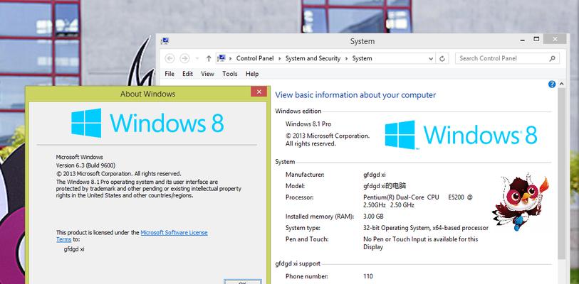This screenshot has width=579, height=284.
Task: Close the About Windows dialog
Action: tap(259, 92)
